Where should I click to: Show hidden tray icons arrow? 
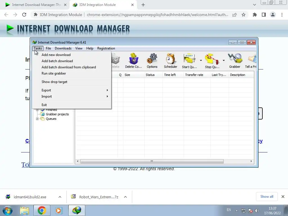[x=237, y=211]
